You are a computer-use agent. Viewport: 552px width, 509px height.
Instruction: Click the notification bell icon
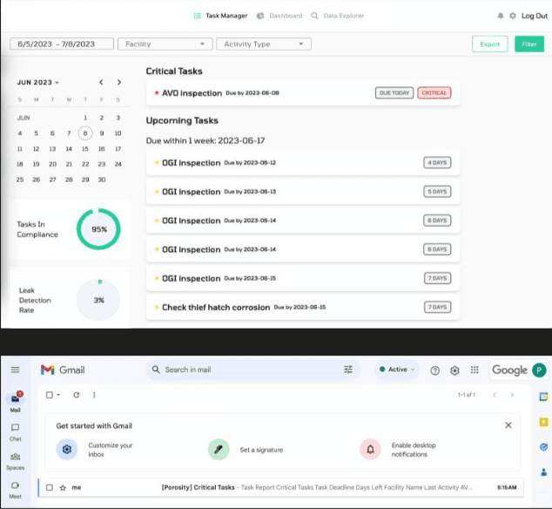500,16
